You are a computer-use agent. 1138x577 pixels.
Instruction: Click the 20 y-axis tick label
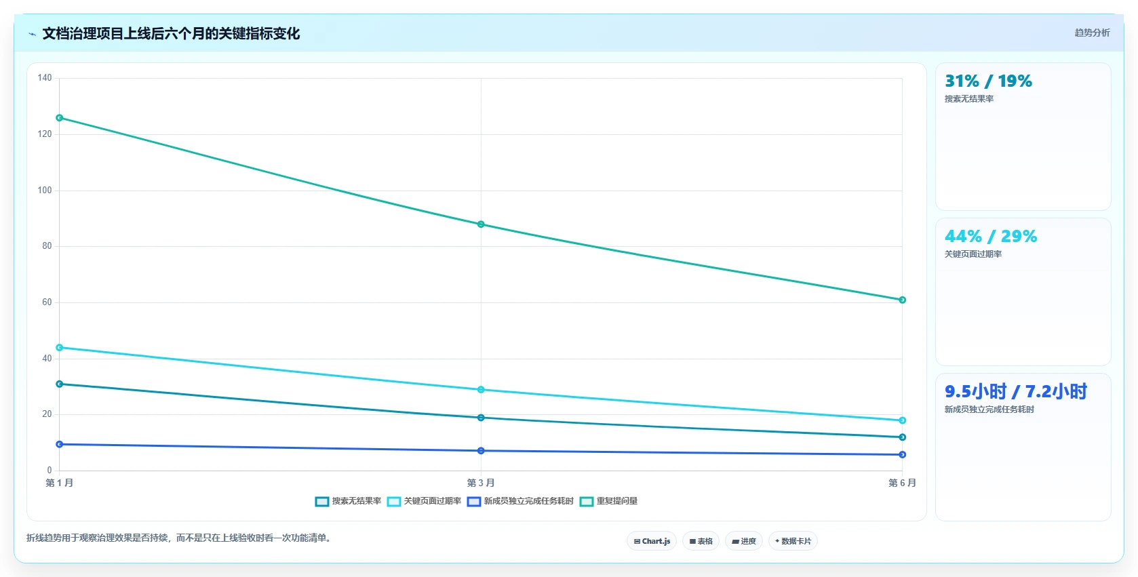(x=47, y=414)
